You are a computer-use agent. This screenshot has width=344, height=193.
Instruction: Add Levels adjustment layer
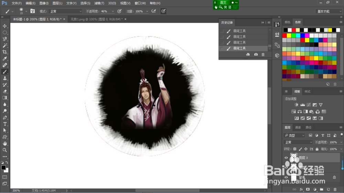302,105
